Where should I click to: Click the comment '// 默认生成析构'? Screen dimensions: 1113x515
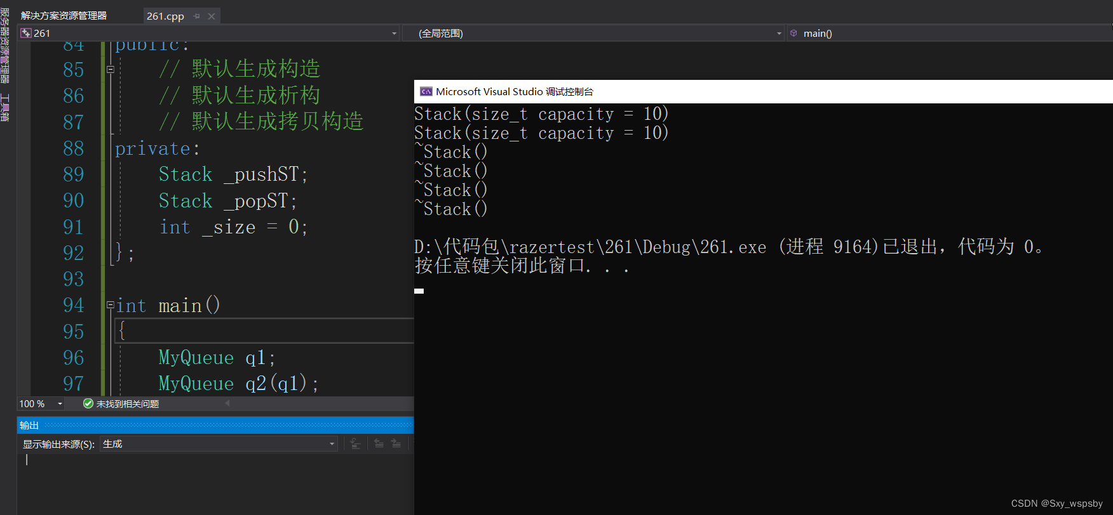239,95
